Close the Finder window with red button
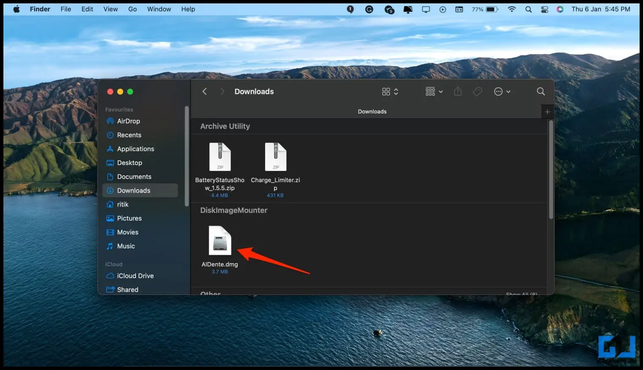This screenshot has height=370, width=643. tap(110, 91)
